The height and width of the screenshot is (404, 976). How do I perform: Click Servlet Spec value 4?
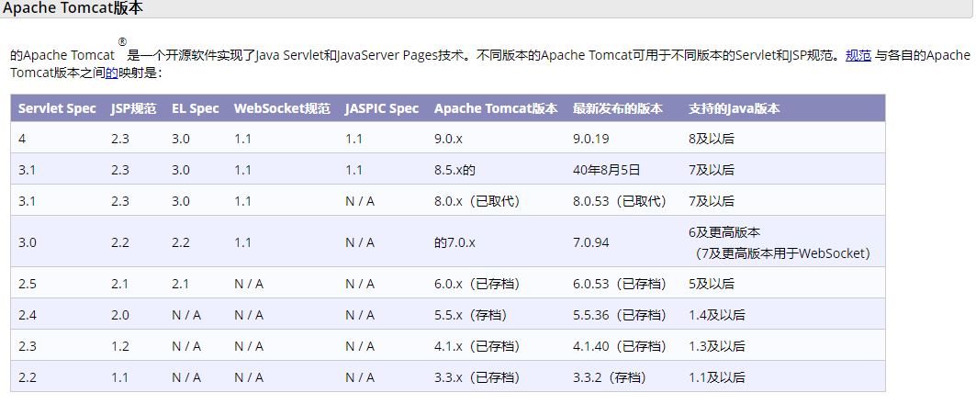click(22, 139)
